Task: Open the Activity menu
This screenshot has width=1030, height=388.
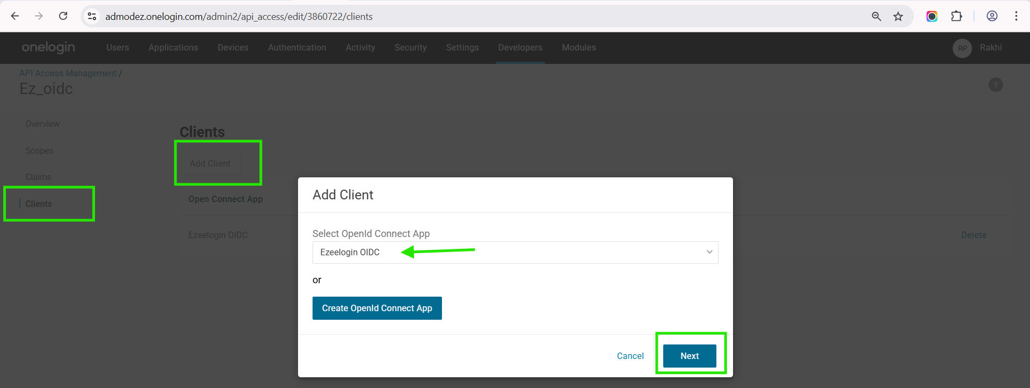Action: 360,47
